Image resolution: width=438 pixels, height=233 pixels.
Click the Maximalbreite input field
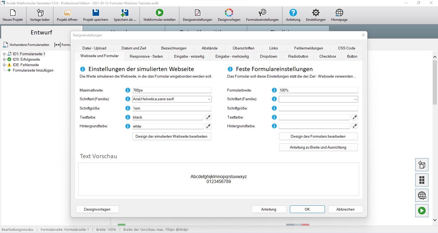pyautogui.click(x=172, y=90)
